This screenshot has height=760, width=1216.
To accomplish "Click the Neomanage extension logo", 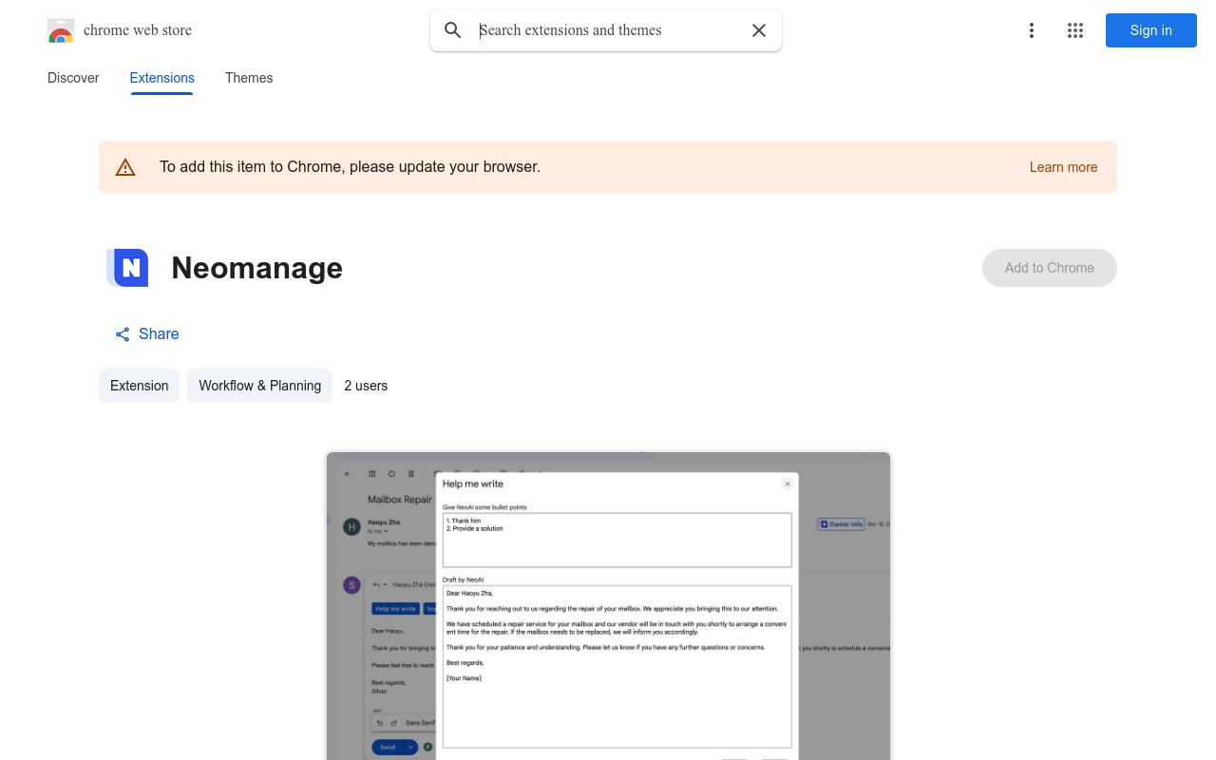I will coord(127,268).
